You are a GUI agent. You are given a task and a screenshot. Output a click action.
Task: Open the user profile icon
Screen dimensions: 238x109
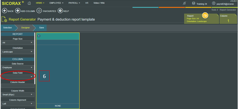pos(214,3)
